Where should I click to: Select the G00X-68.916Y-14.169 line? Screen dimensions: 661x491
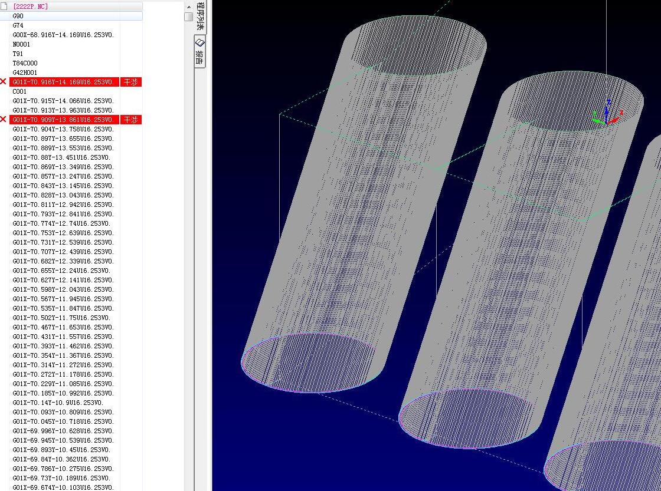pos(63,35)
